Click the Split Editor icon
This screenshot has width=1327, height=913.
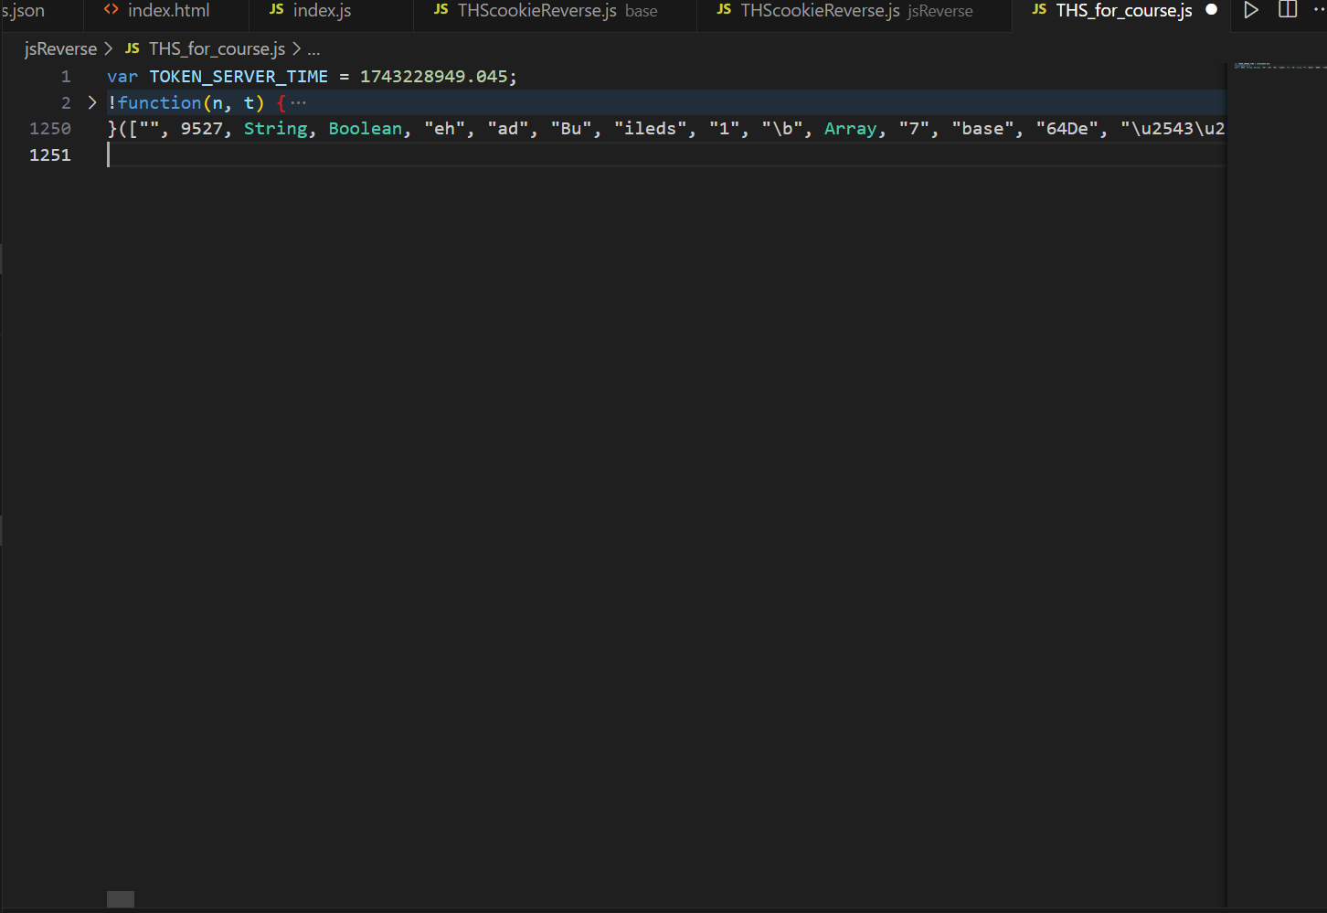[1287, 10]
